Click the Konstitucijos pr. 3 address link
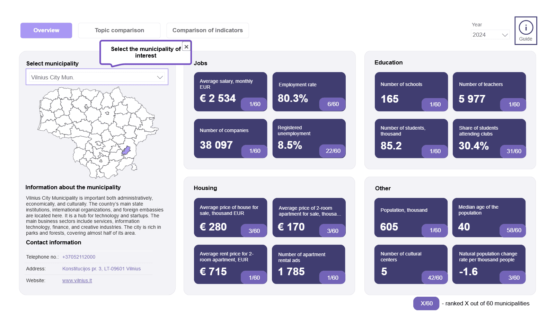The height and width of the screenshot is (313, 556). point(101,269)
